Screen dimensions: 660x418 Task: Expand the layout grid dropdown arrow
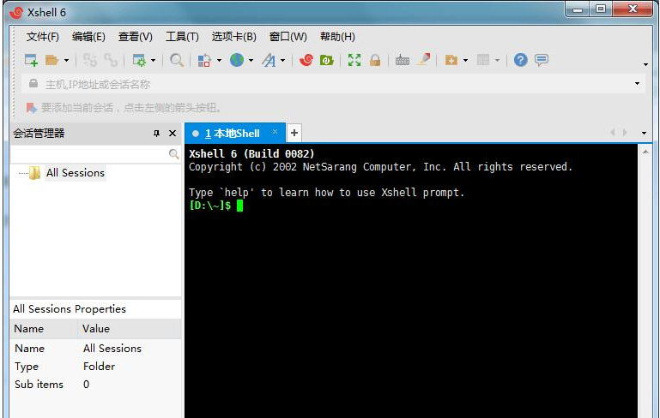(497, 61)
